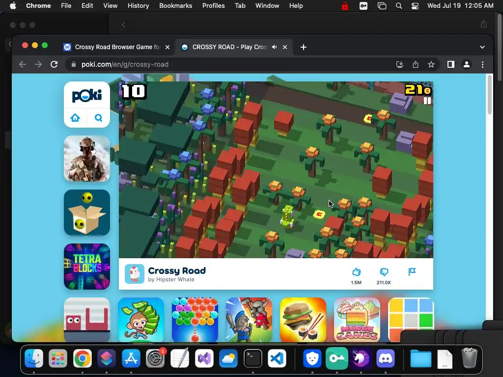This screenshot has width=503, height=377.
Task: Open Visual Studio Code from the Dock
Action: coord(277,358)
